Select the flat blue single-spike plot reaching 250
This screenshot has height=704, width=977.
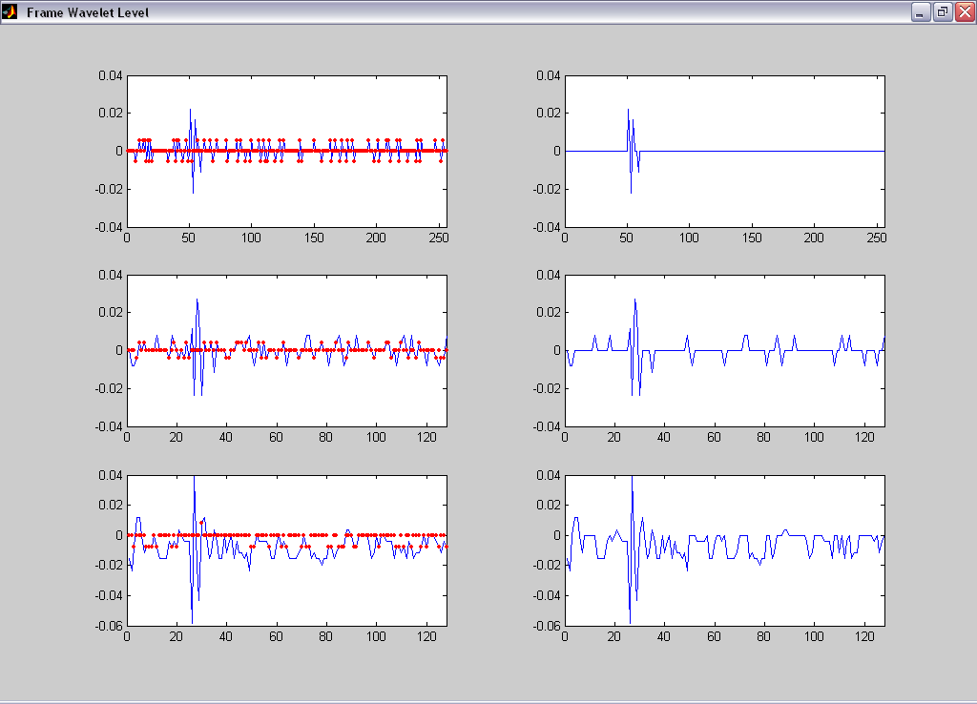pos(725,152)
